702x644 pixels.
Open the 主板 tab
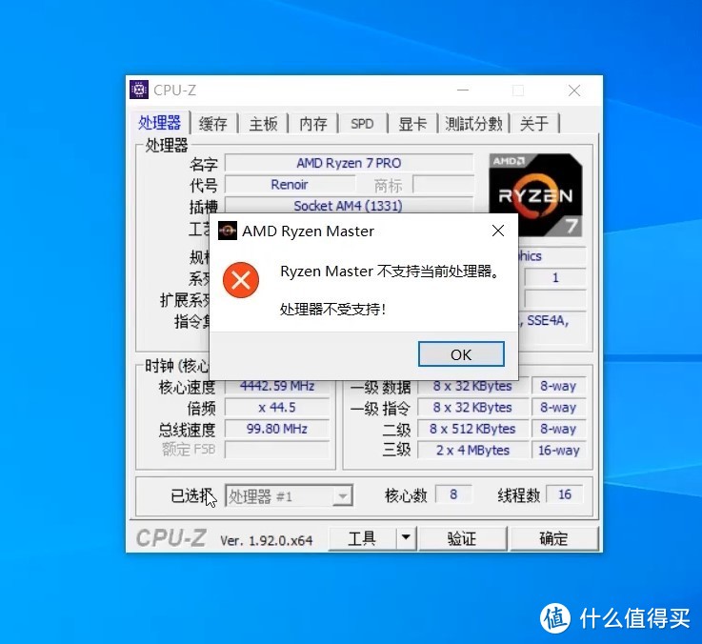[264, 124]
